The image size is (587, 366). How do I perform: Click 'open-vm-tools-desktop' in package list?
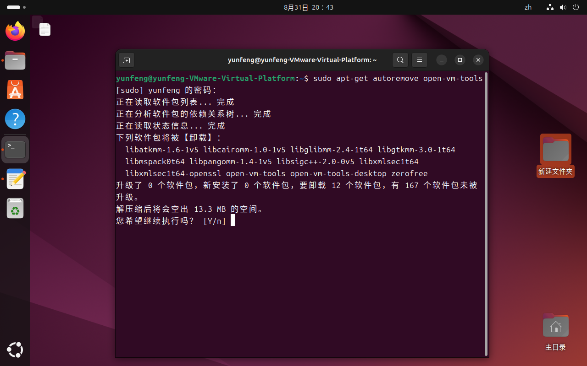[x=338, y=174]
